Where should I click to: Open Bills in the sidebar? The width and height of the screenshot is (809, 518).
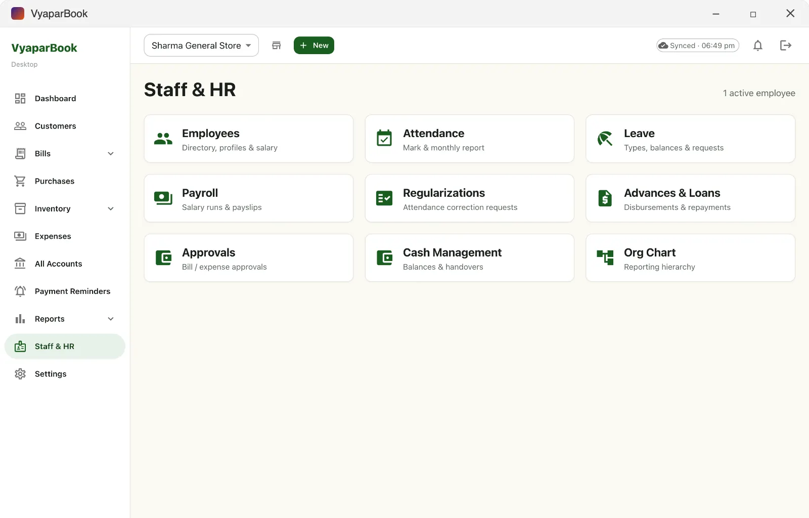tap(65, 154)
